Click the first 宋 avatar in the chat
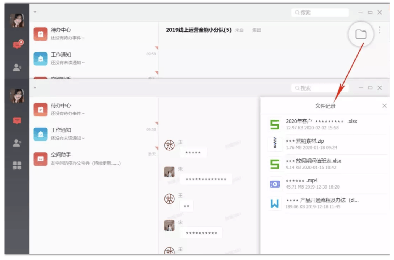The image size is (394, 260). point(169,172)
